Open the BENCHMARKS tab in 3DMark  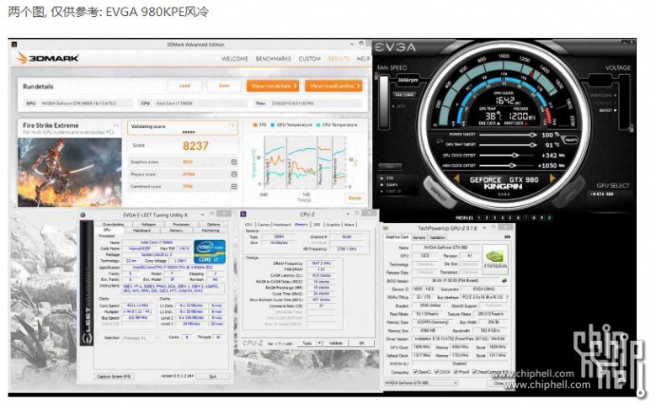point(273,59)
